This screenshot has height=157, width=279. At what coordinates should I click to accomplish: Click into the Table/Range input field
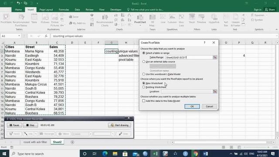pos(189,57)
